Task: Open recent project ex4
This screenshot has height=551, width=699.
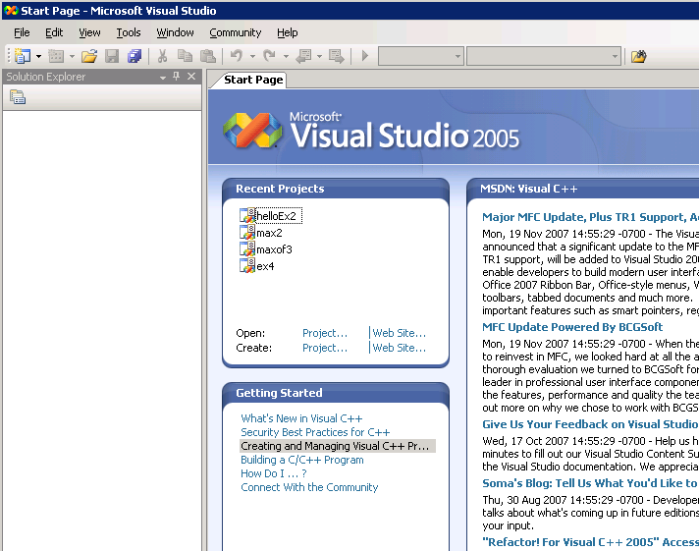Action: tap(265, 266)
